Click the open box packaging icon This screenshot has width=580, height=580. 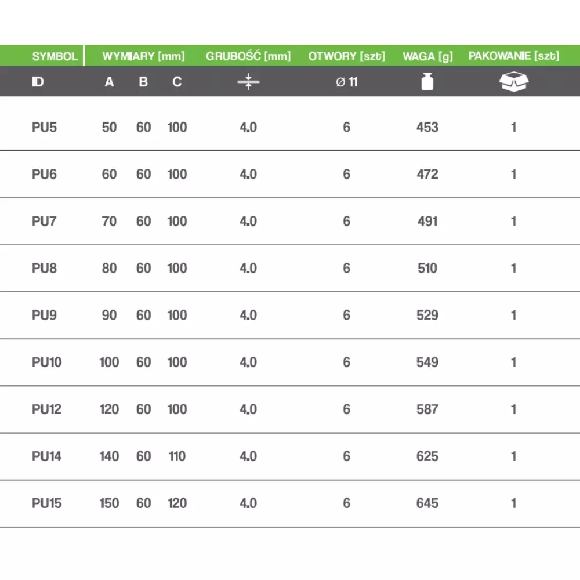[514, 82]
